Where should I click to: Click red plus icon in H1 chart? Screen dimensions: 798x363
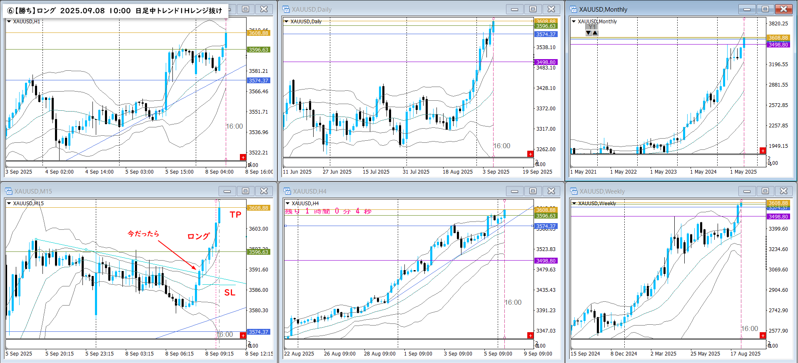[243, 157]
